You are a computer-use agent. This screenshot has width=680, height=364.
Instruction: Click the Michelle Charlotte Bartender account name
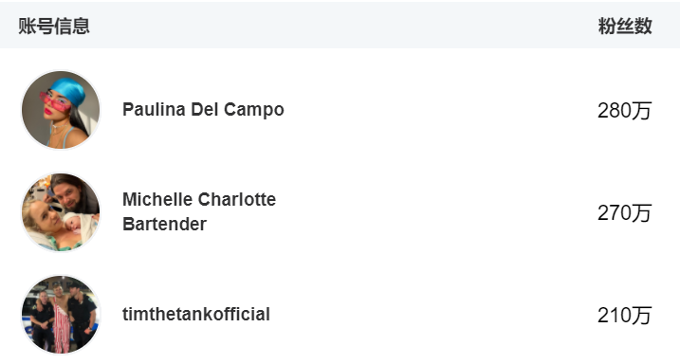pyautogui.click(x=199, y=212)
